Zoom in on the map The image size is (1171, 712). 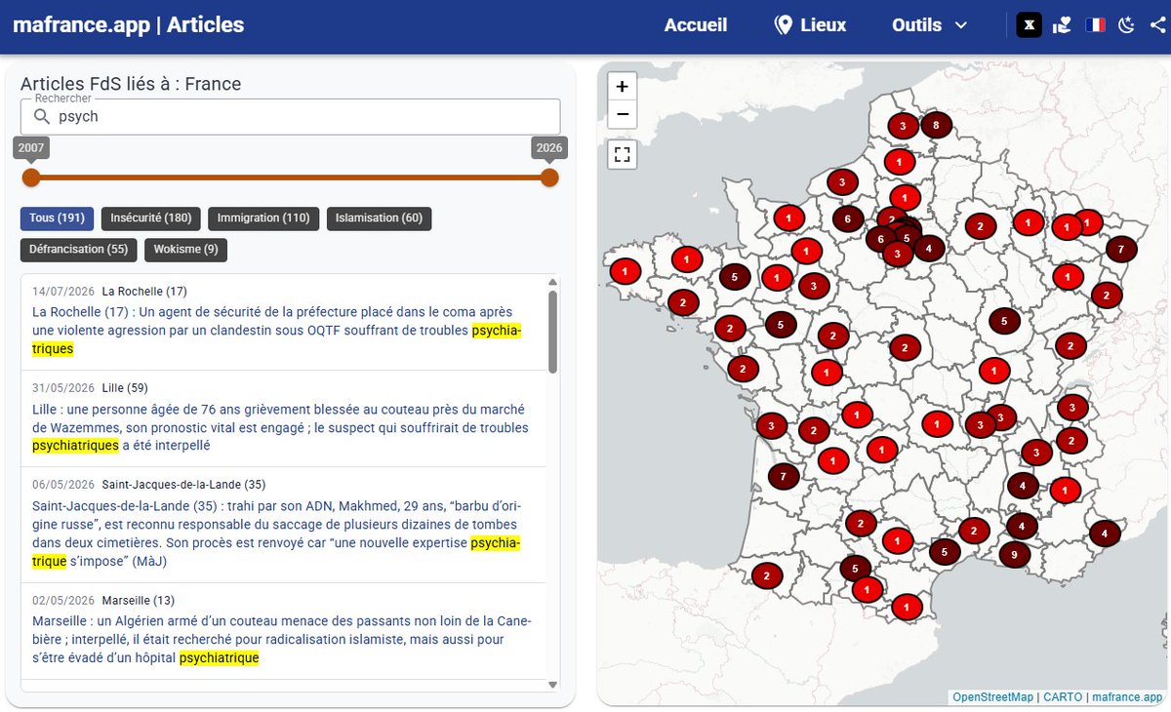(x=622, y=86)
